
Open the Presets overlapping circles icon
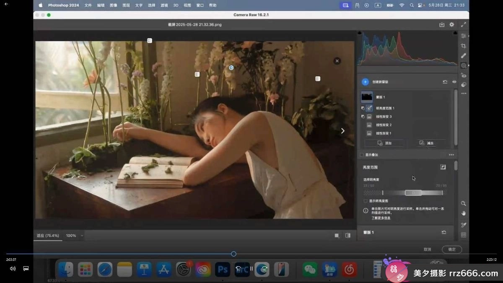click(x=463, y=85)
